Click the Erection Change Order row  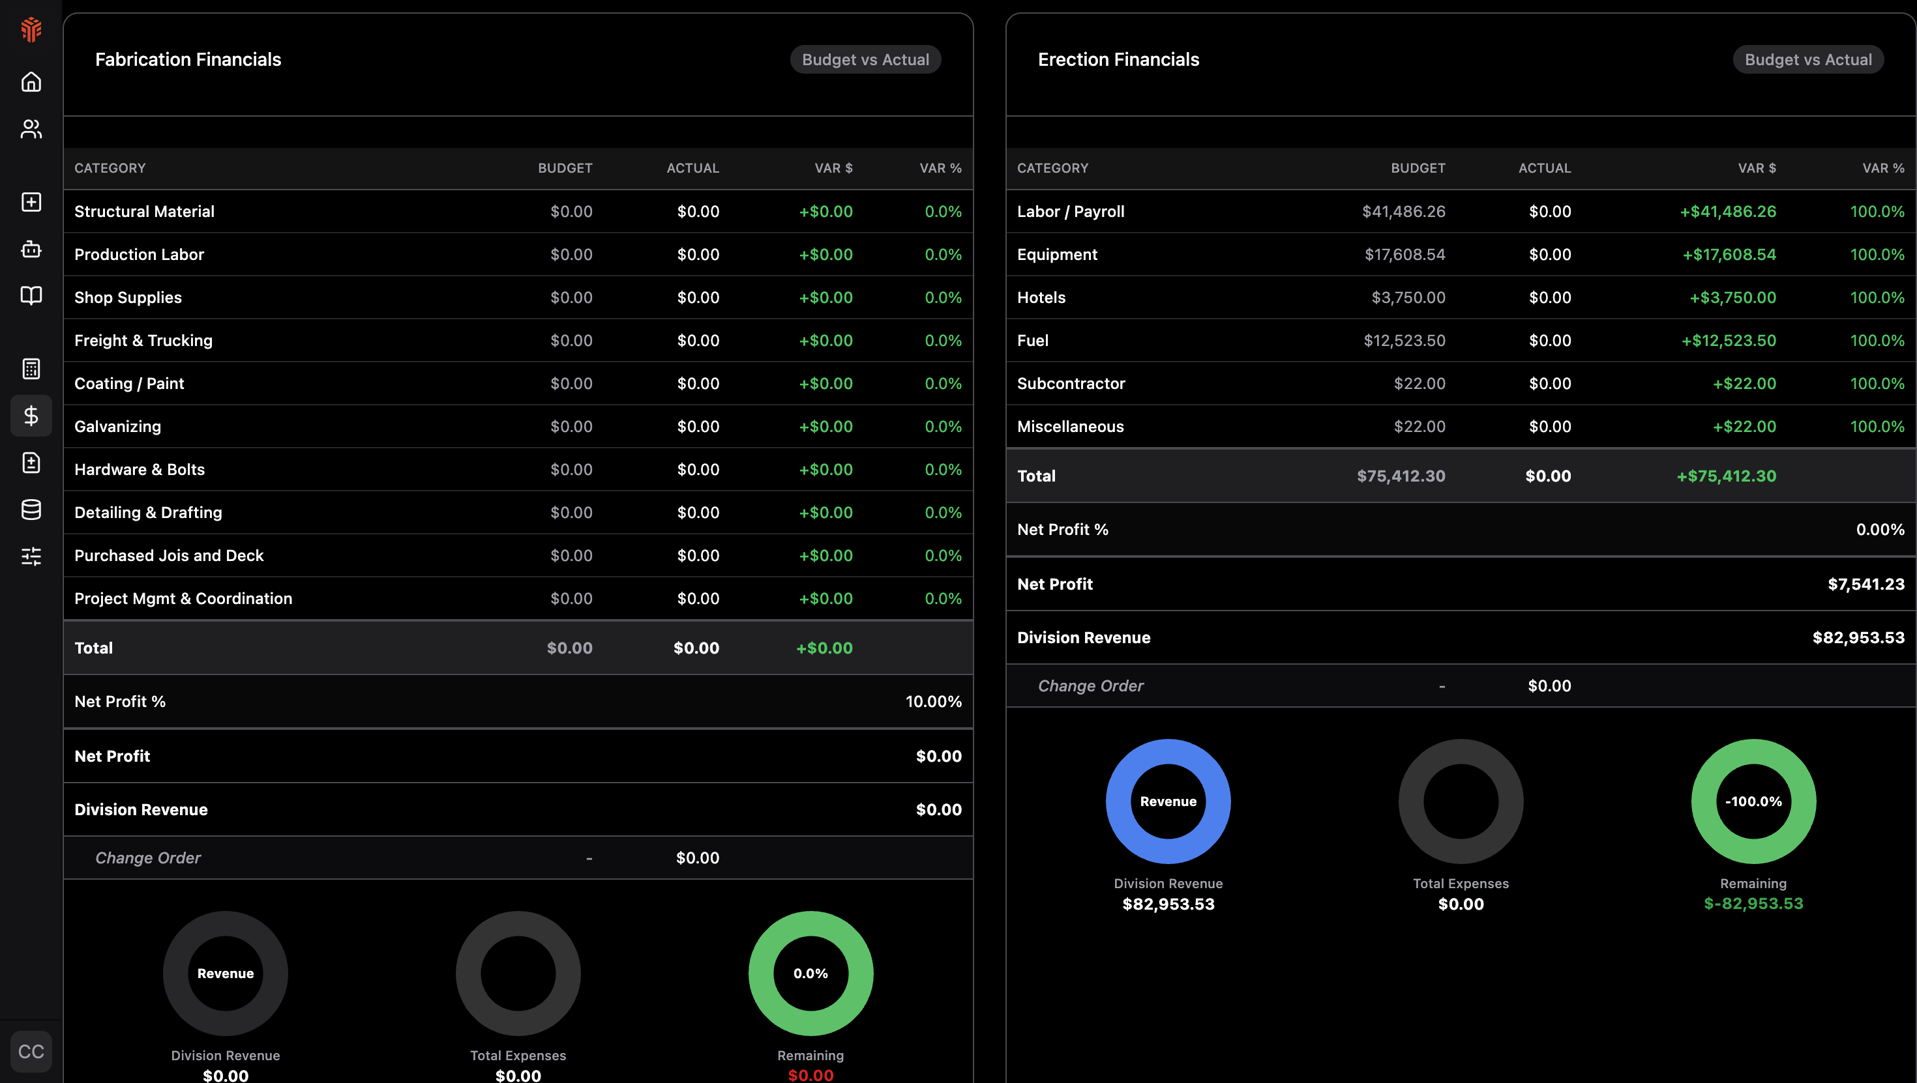[x=1460, y=686]
